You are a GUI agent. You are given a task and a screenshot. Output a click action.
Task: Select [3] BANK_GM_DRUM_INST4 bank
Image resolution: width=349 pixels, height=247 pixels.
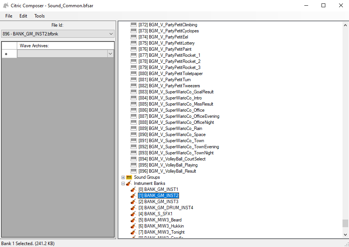[166, 208]
